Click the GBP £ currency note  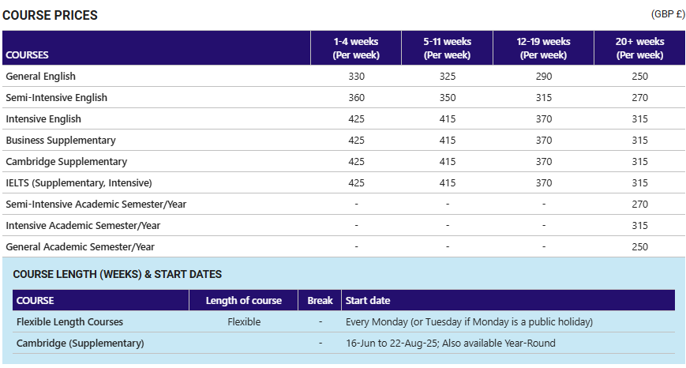click(x=668, y=14)
